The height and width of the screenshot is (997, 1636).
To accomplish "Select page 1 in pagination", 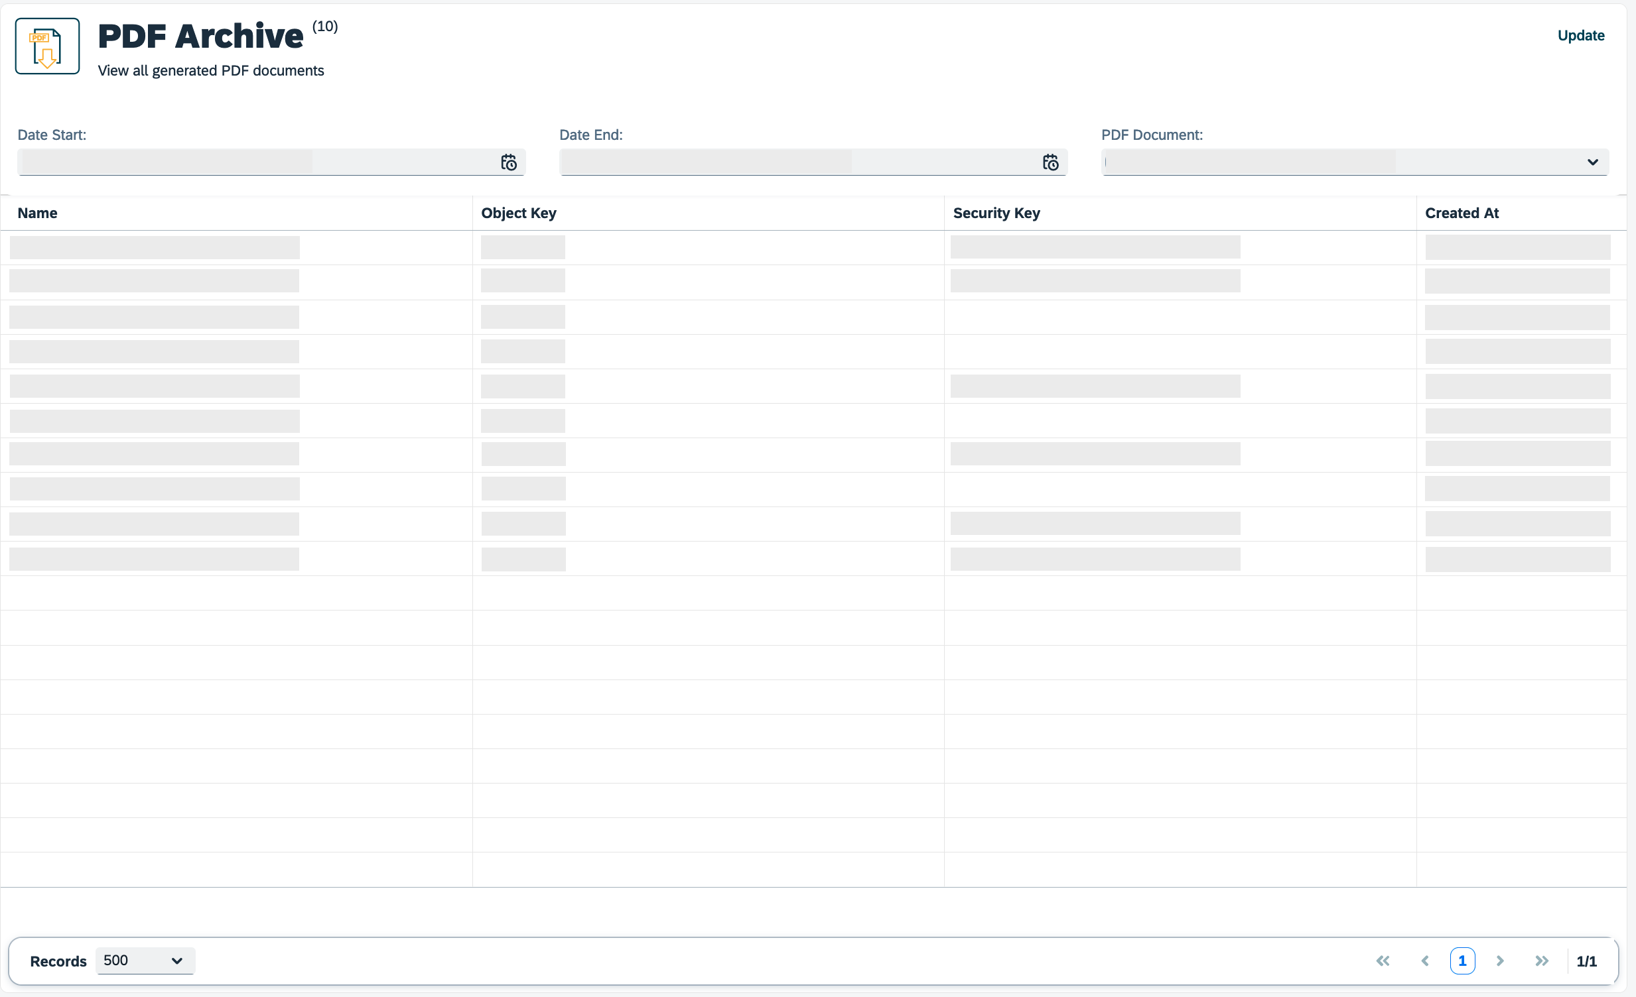I will [x=1462, y=961].
